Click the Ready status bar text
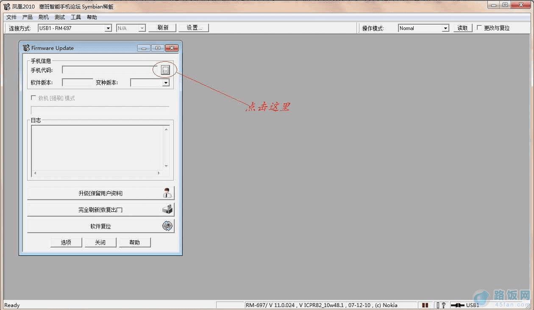The height and width of the screenshot is (310, 534). (x=12, y=305)
